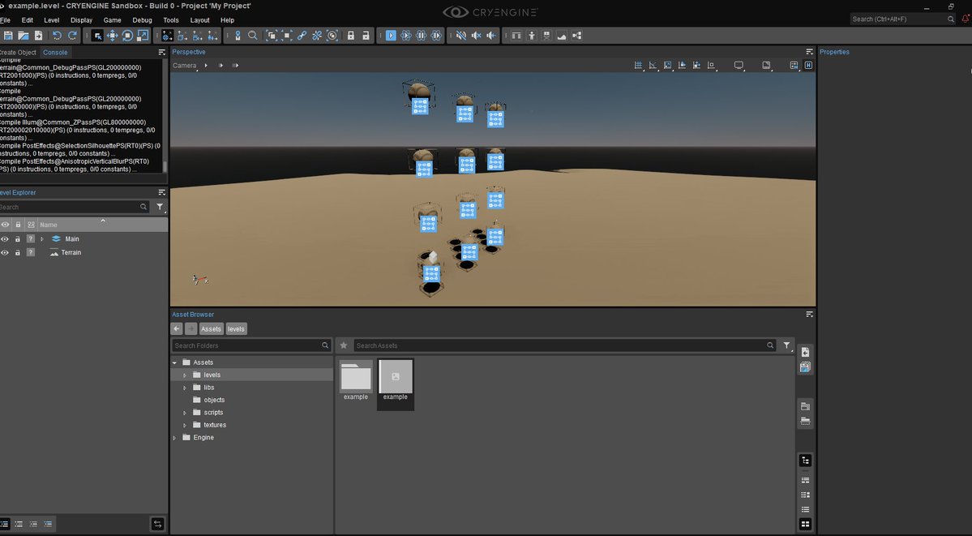Viewport: 972px width, 536px height.
Task: Open the Asset Browser filter funnel
Action: tap(786, 345)
